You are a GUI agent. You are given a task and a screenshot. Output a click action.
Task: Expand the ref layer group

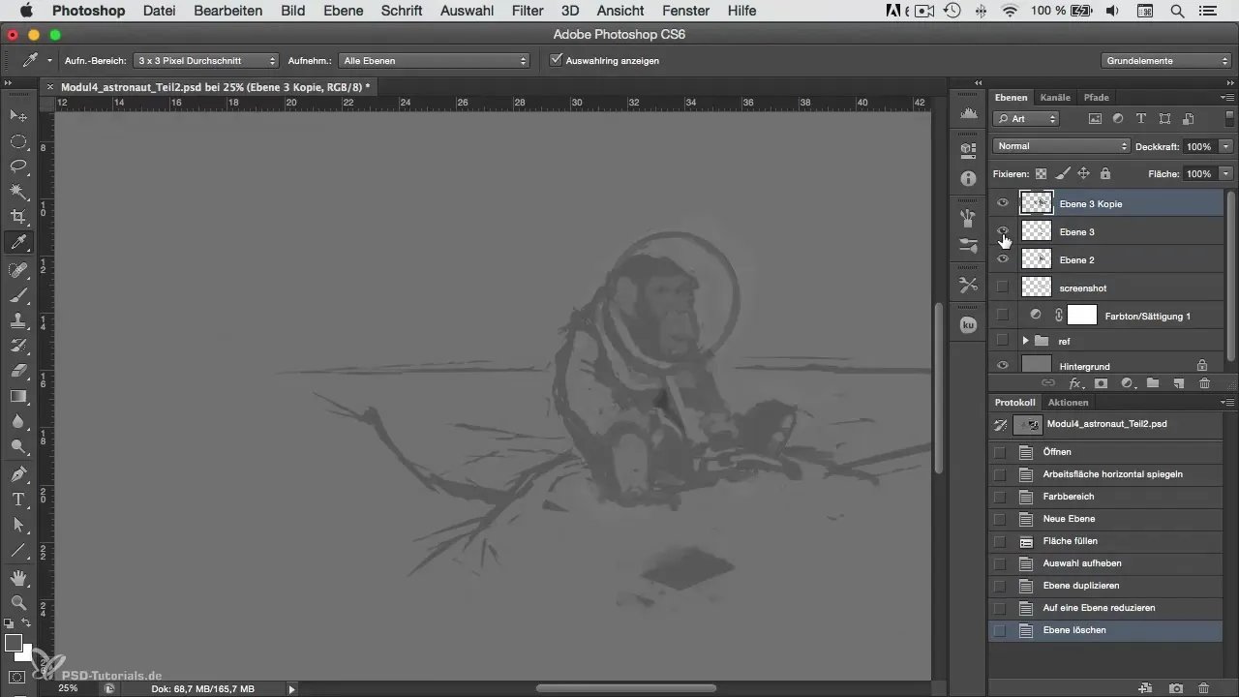coord(1025,341)
